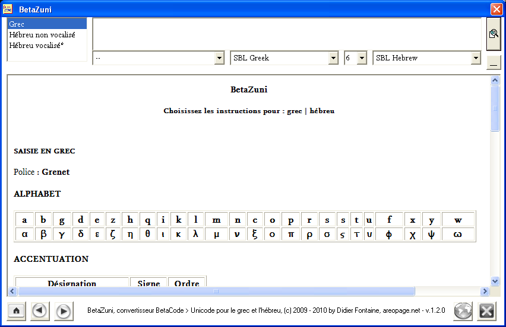Open the '--' dropdown list
The image size is (506, 327).
219,58
